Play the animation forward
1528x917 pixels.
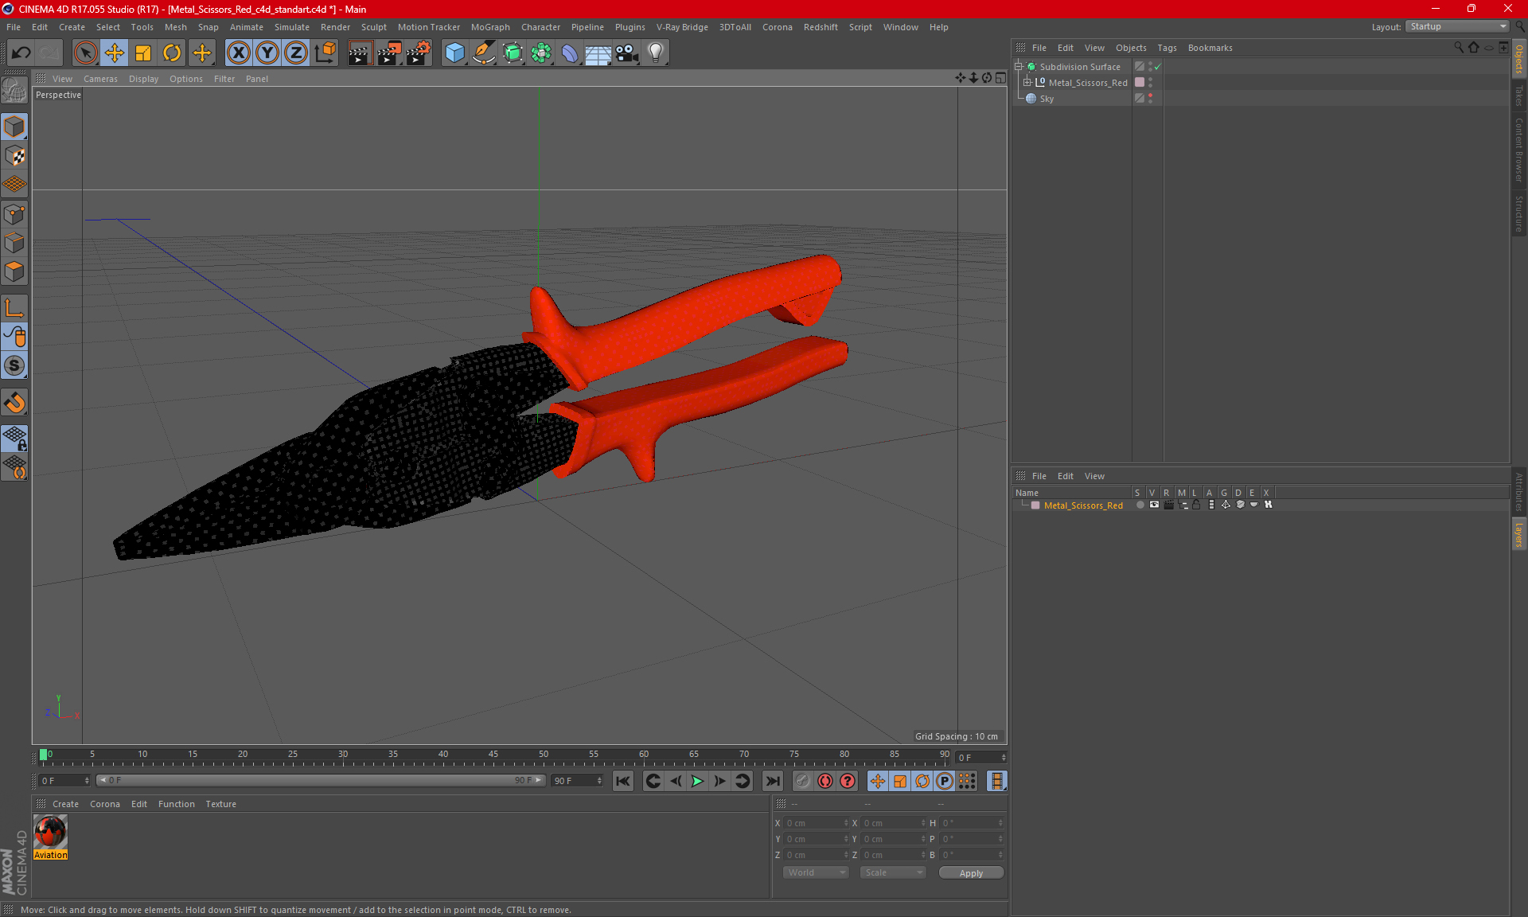[x=697, y=781]
